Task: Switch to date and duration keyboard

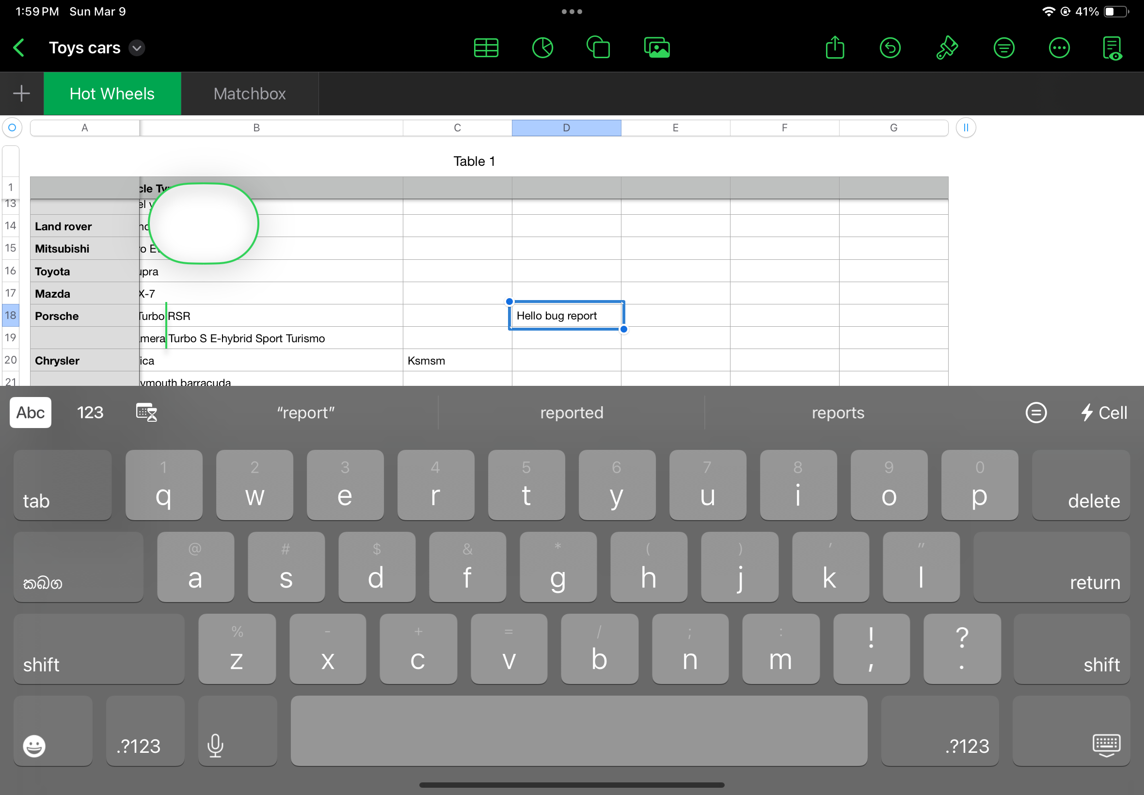Action: point(146,413)
